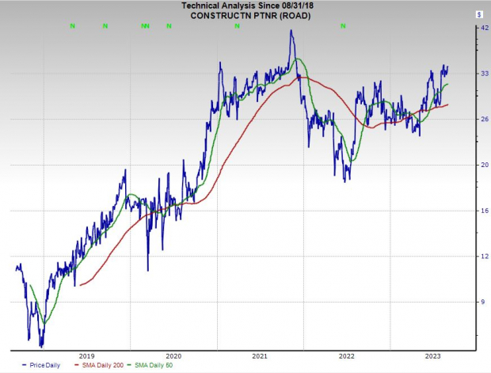Click the rightmost green N marker

(x=343, y=26)
